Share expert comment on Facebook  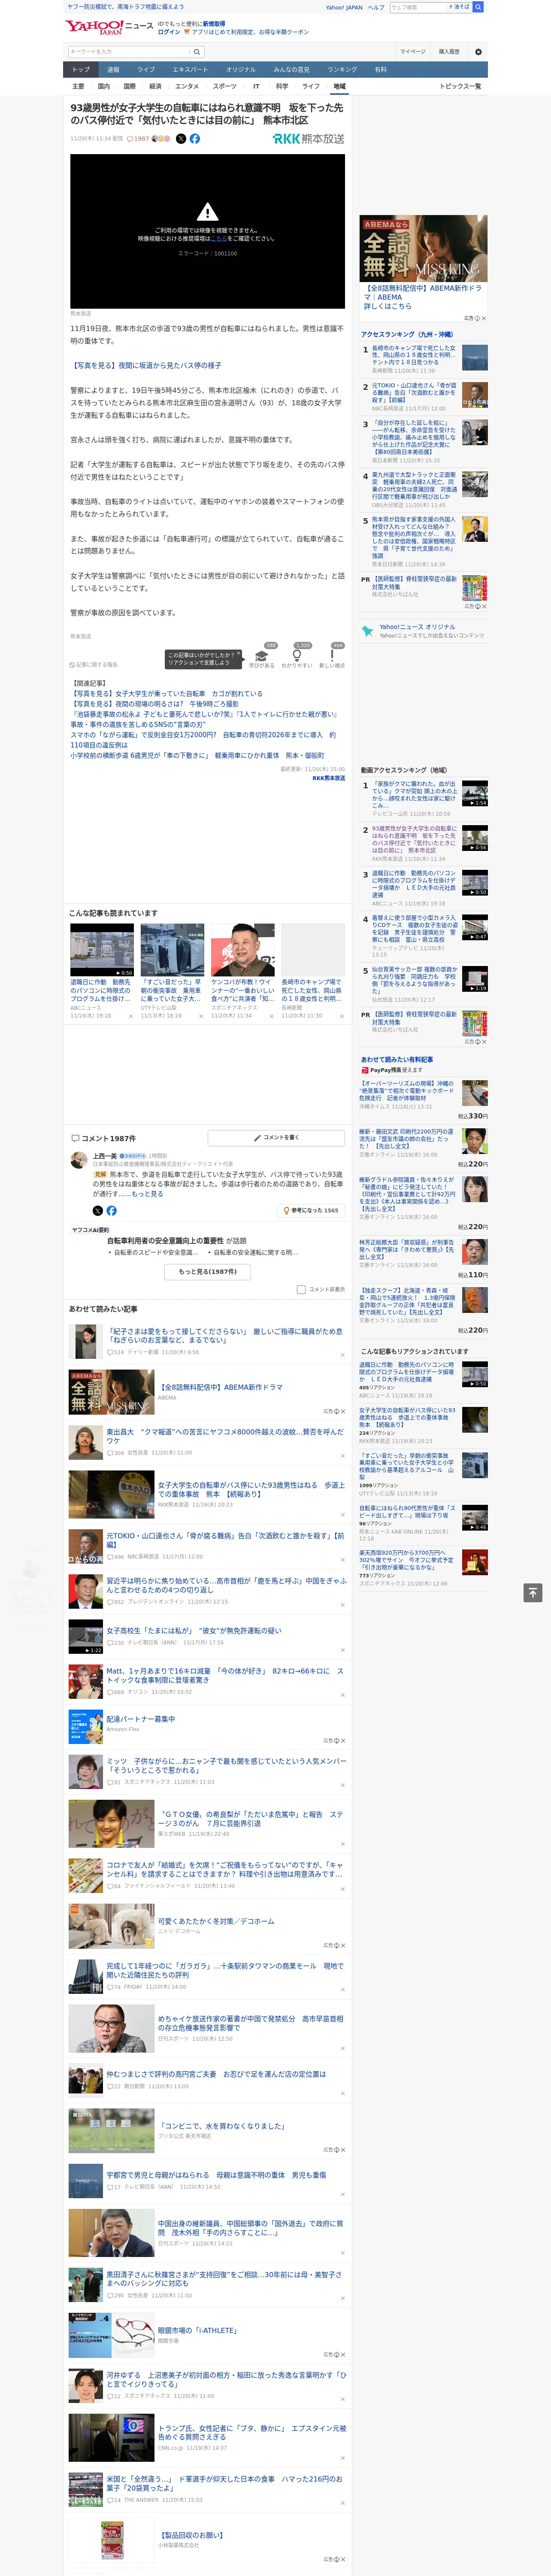tap(112, 1211)
